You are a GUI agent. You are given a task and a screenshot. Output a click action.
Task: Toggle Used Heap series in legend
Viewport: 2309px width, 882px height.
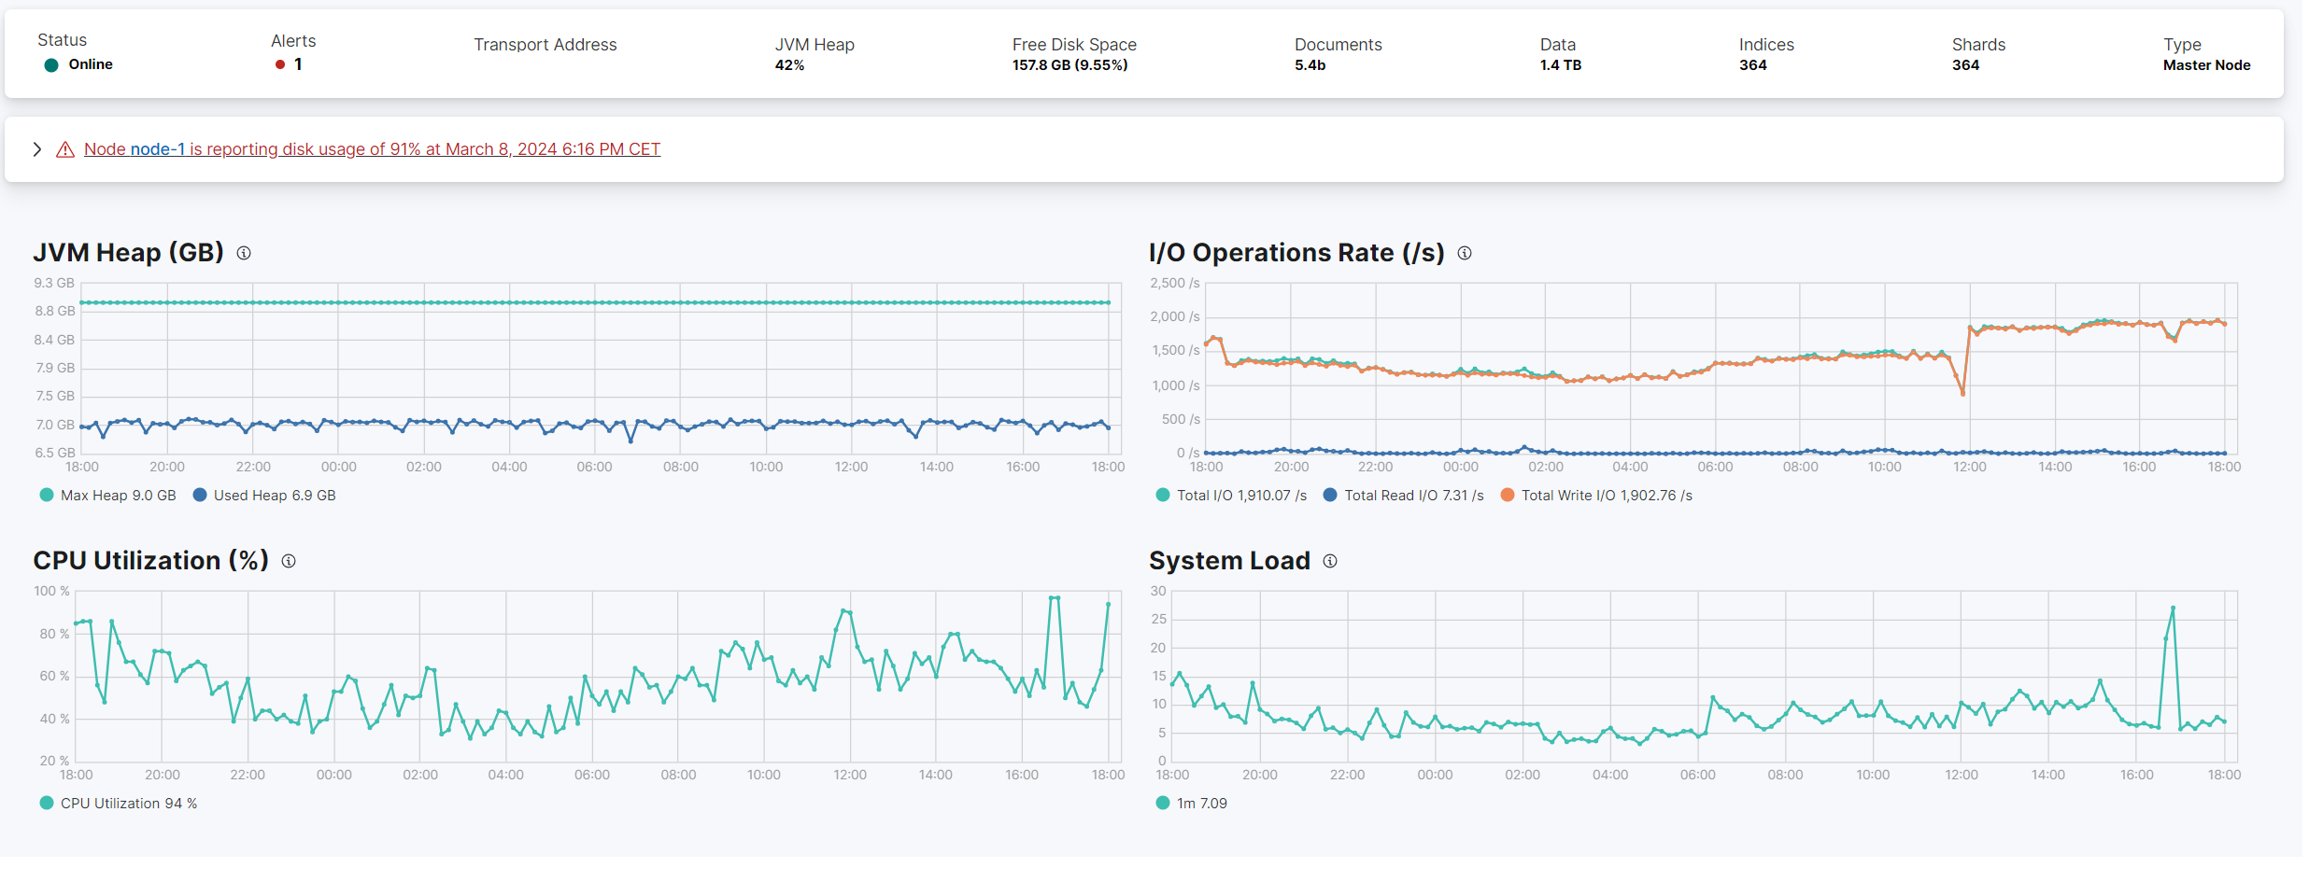[264, 496]
